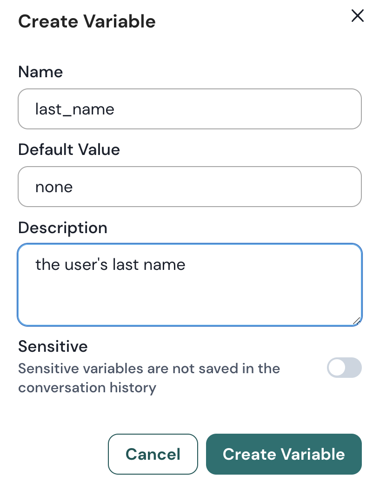This screenshot has width=373, height=483.
Task: Click the Create Variable dialog heading
Action: pos(87,21)
